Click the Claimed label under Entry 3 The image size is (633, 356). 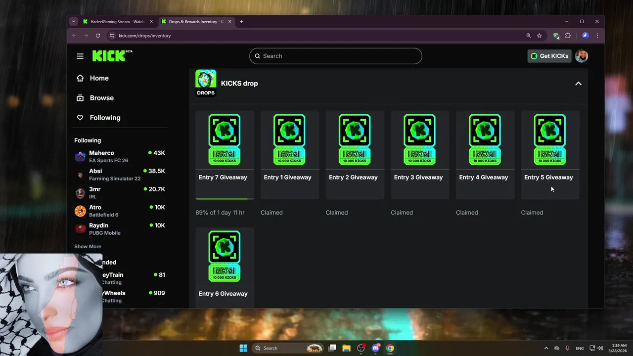(x=402, y=213)
